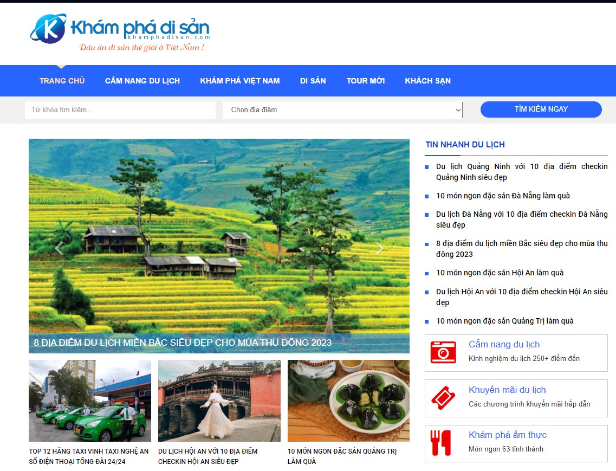Open 10 món ngon đặc sản Hội An news
The image size is (616, 471).
(500, 273)
